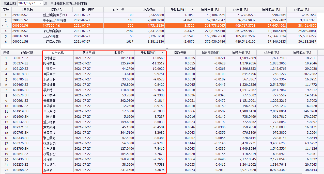Click the index weight 0.0144 cell
The image size is (324, 174).
(x=190, y=143)
